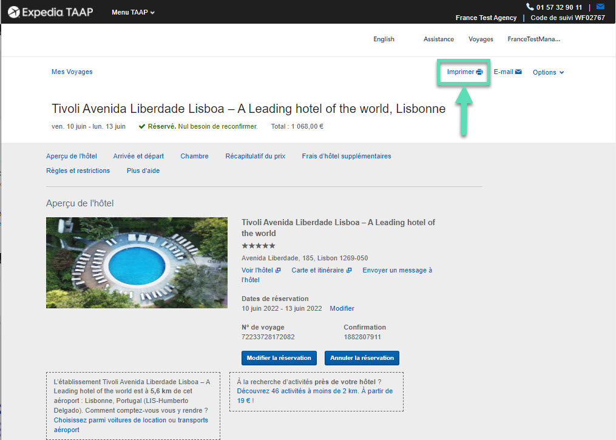616x440 pixels.
Task: Click the hotel pool photo thumbnail
Action: pyautogui.click(x=137, y=262)
